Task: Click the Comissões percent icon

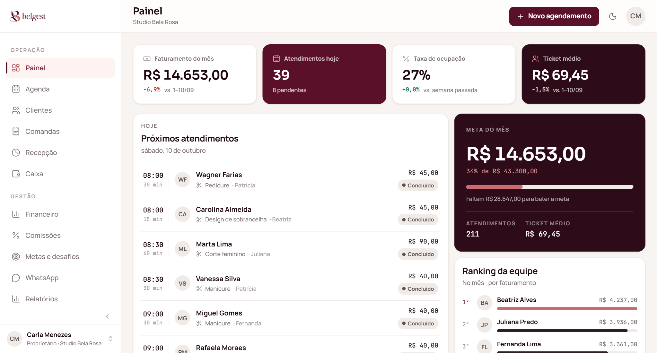Action: pyautogui.click(x=16, y=235)
